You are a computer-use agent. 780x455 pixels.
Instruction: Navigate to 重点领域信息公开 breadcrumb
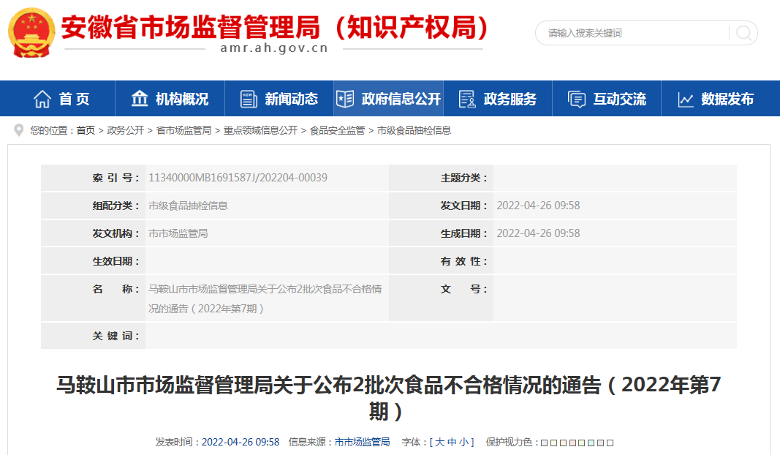(x=260, y=130)
